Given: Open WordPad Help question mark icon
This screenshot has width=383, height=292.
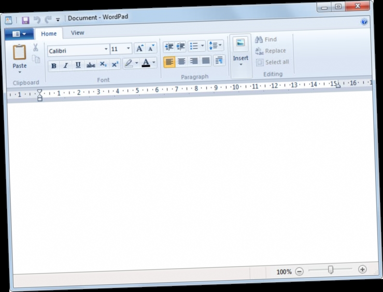Looking at the screenshot, I should (364, 22).
